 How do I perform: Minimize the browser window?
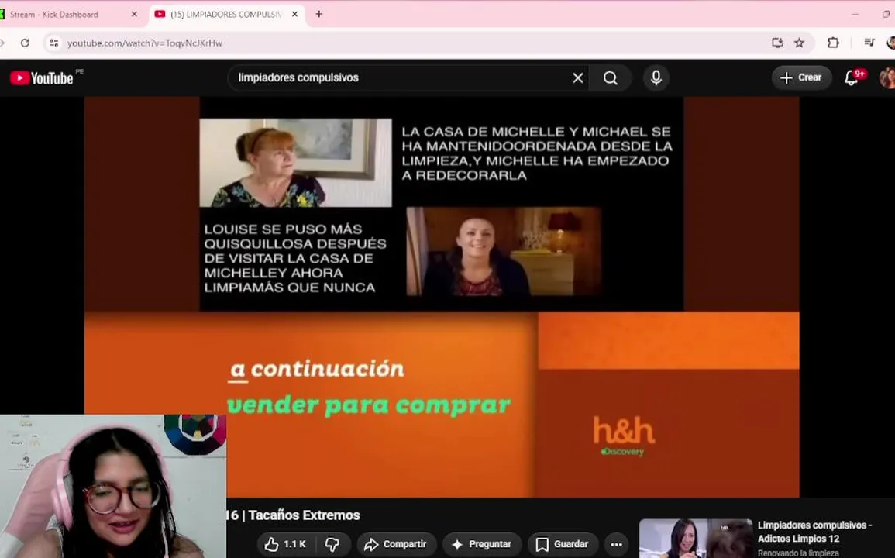pyautogui.click(x=855, y=14)
